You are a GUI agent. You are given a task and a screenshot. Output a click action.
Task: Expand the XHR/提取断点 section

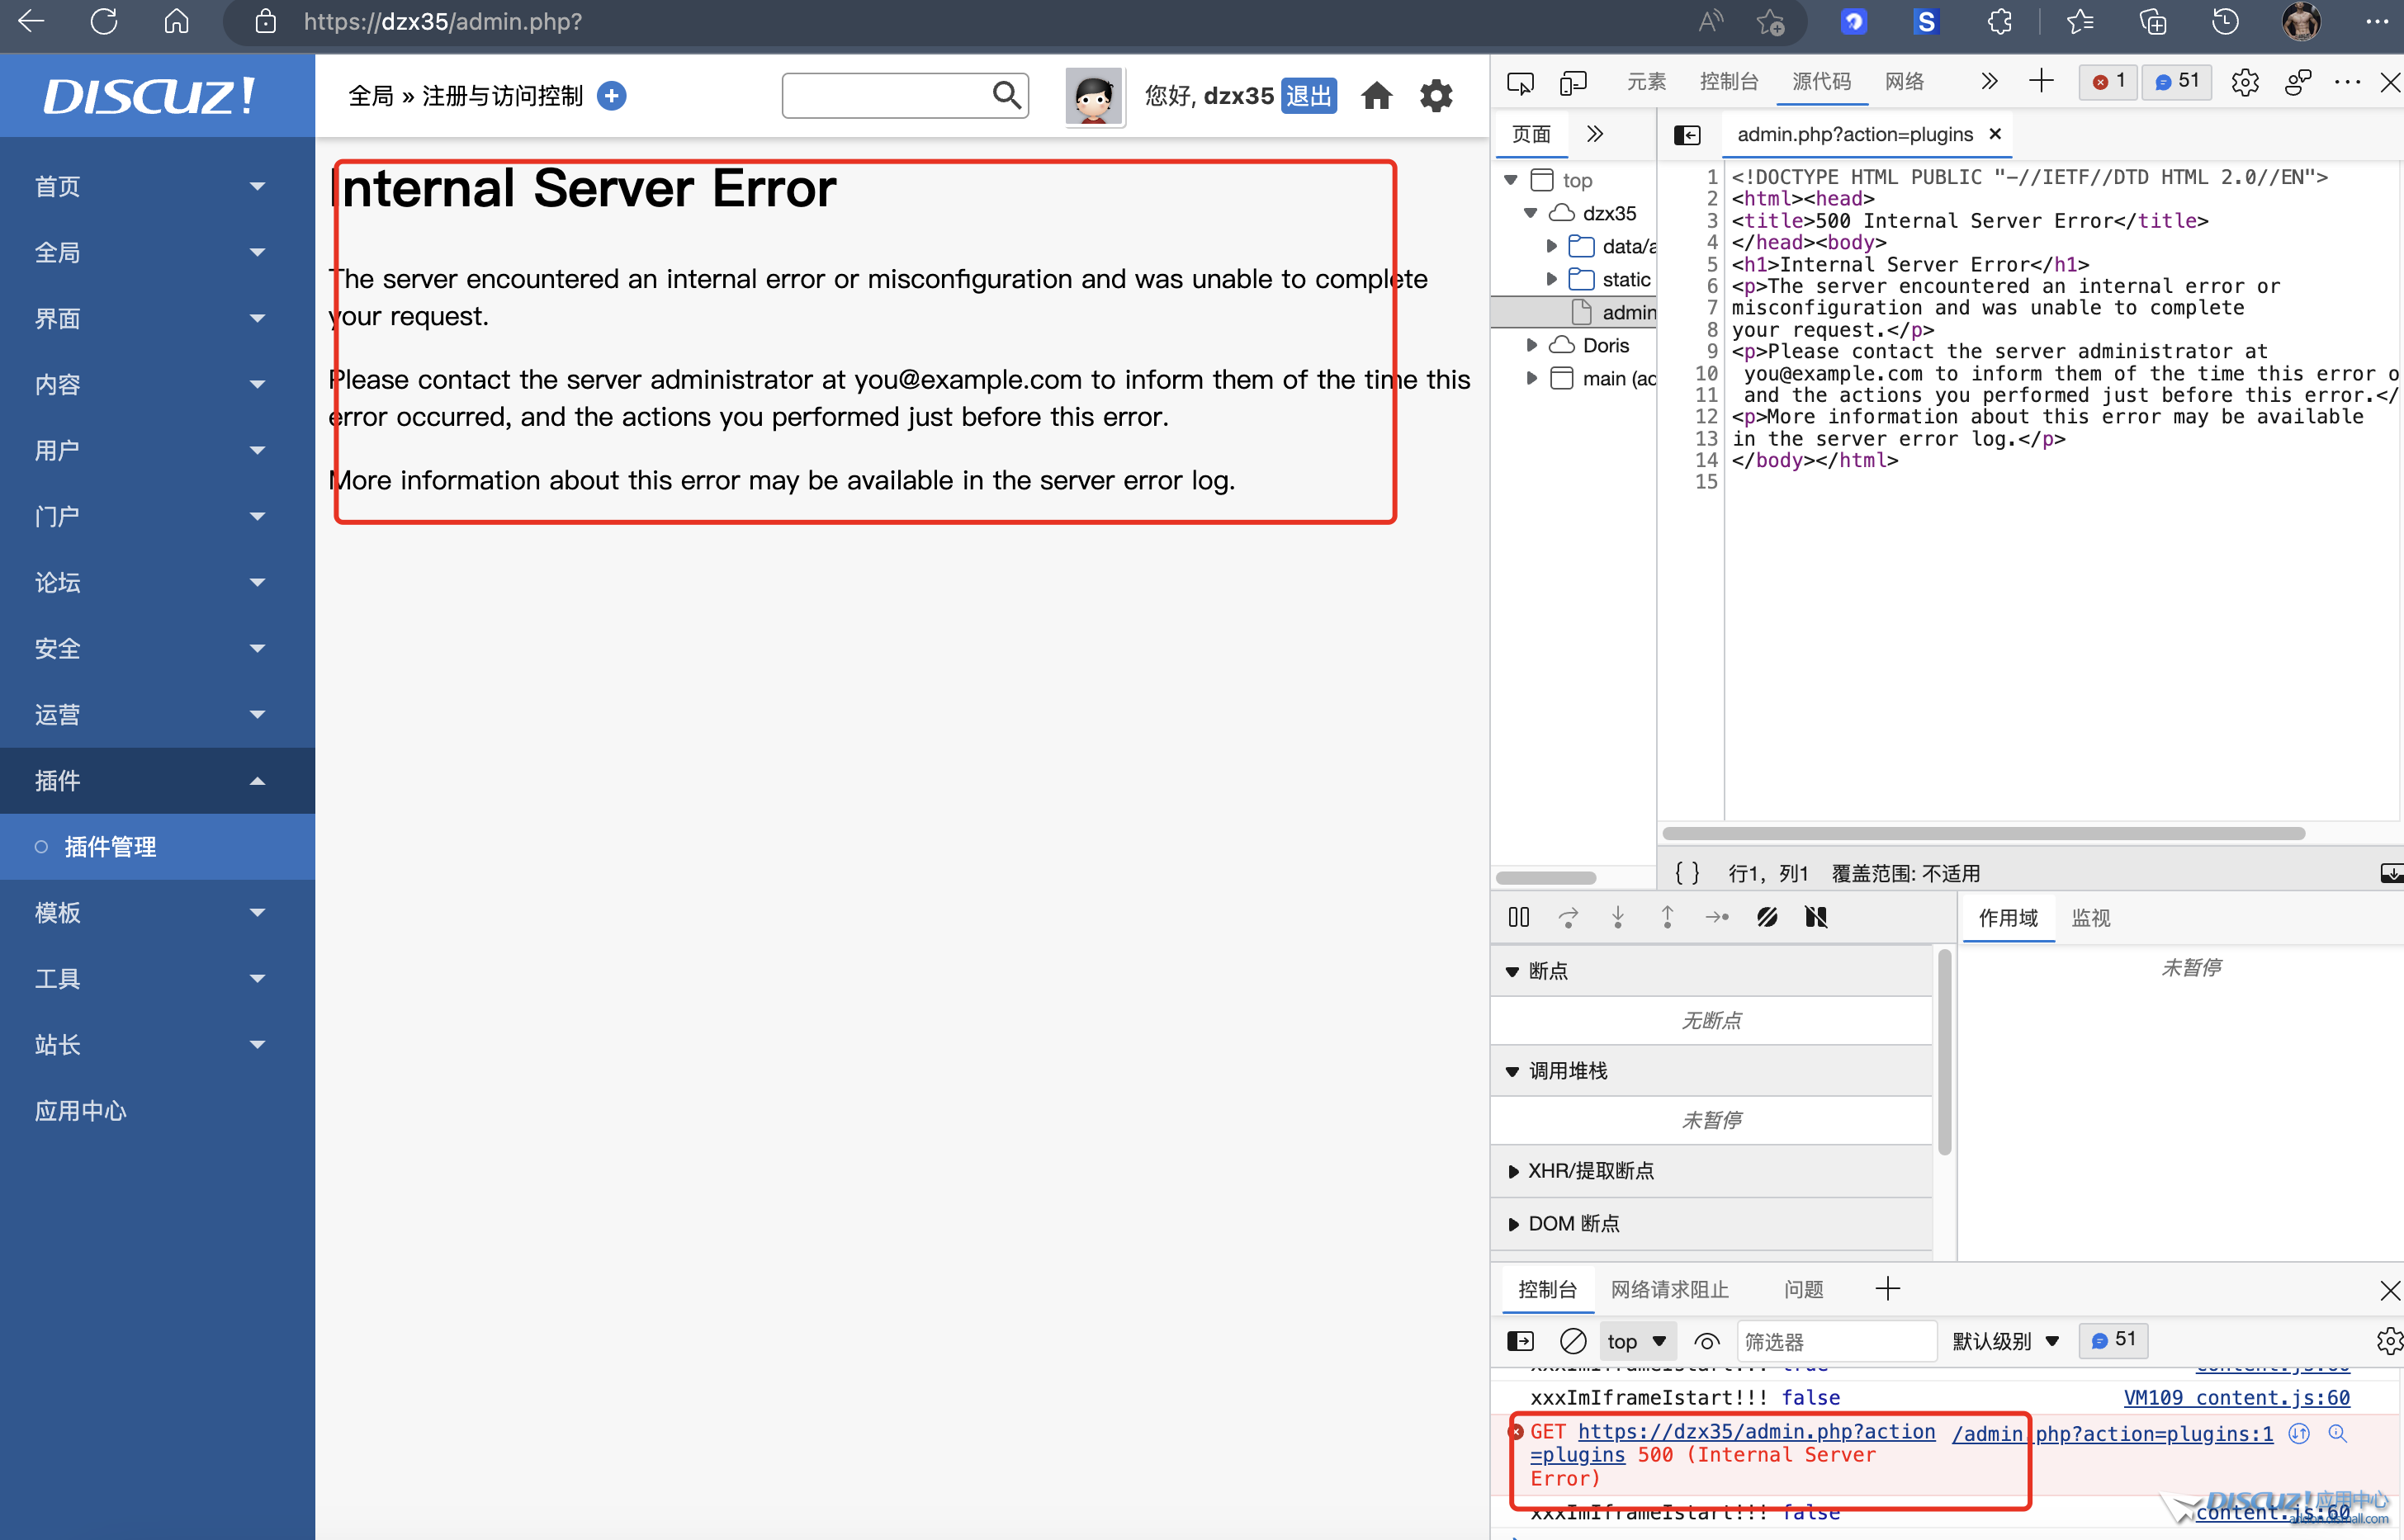pyautogui.click(x=1590, y=1171)
